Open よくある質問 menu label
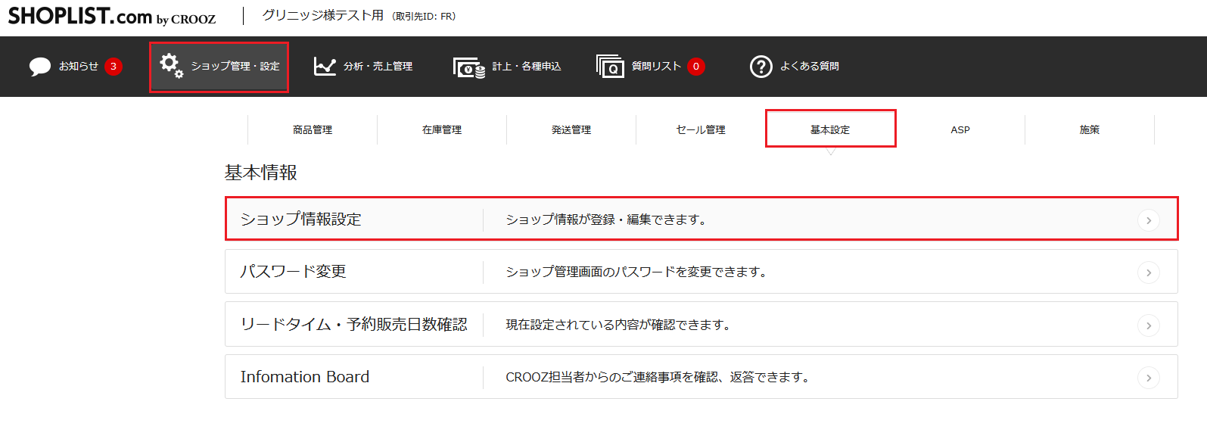The width and height of the screenshot is (1207, 436). coord(810,67)
